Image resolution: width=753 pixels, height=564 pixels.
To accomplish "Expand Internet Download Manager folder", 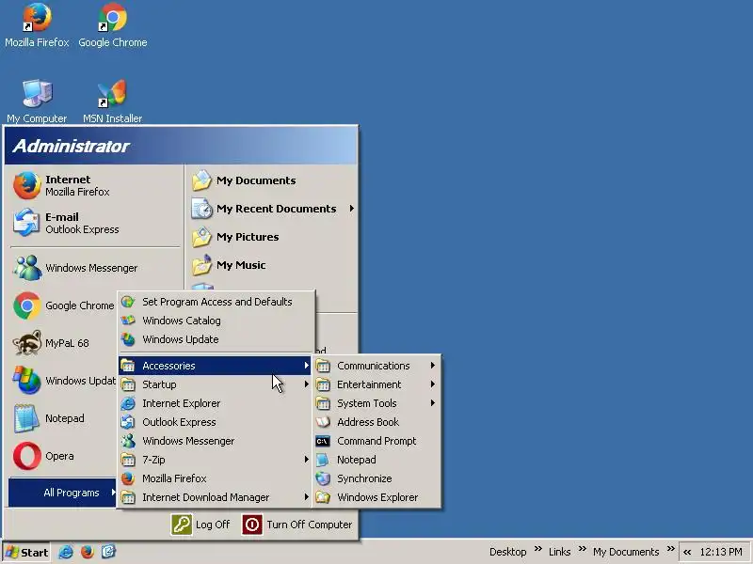I will (216, 497).
